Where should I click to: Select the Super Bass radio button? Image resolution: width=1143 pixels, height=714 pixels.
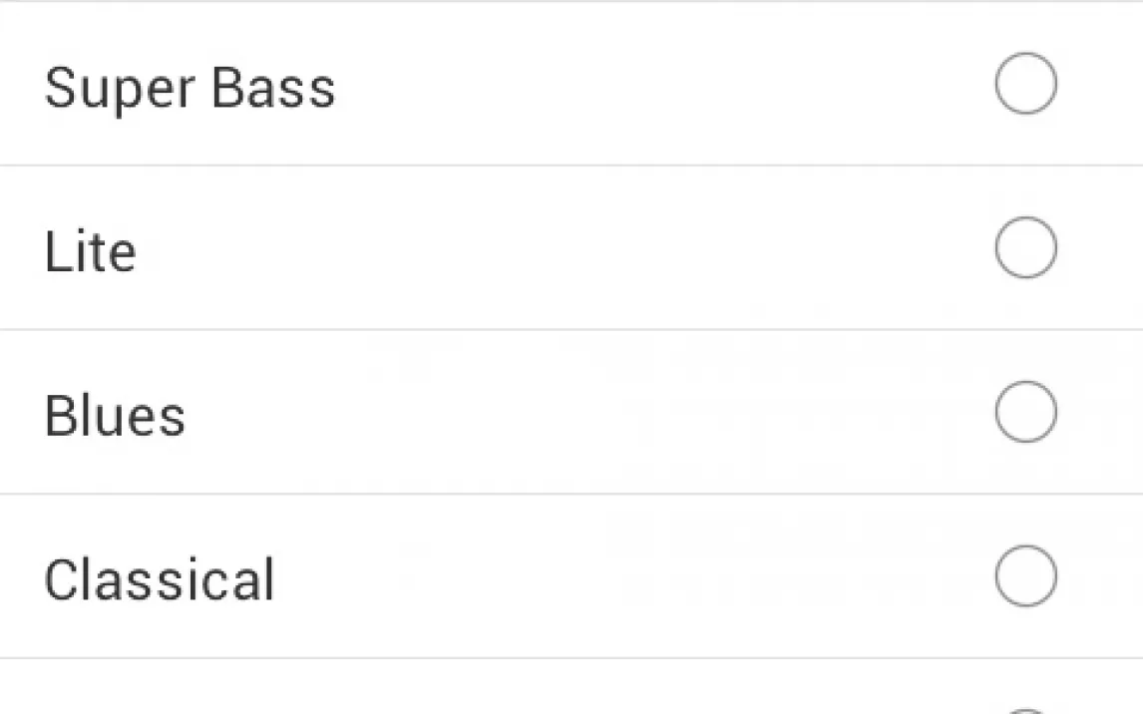point(1025,84)
